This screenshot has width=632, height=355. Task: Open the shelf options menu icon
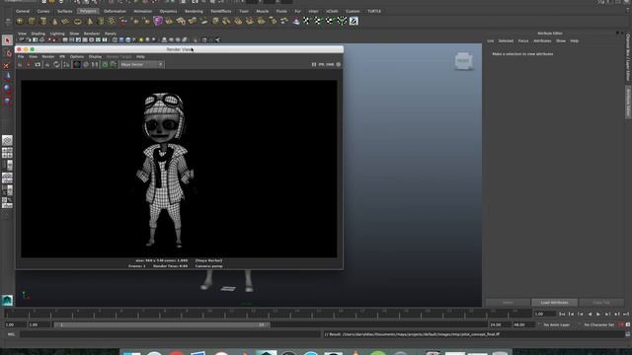(8, 22)
